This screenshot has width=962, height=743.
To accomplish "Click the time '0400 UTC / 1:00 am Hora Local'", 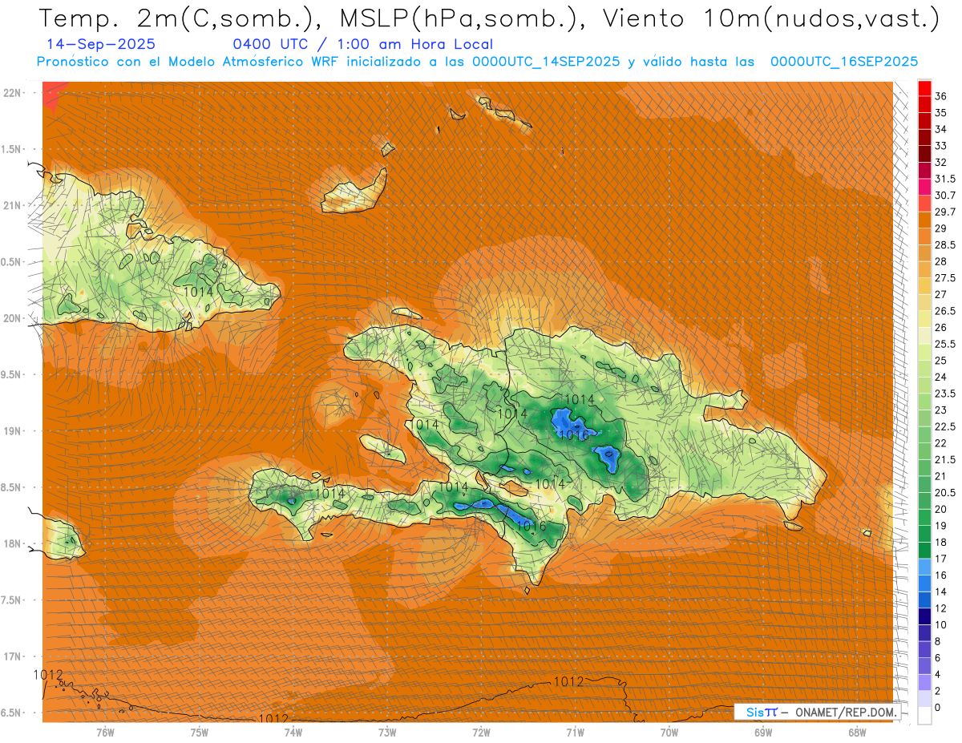I will [362, 45].
